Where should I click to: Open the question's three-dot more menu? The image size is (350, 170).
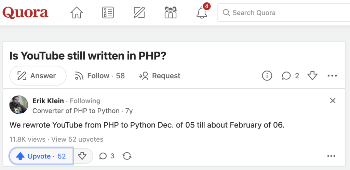click(x=332, y=76)
